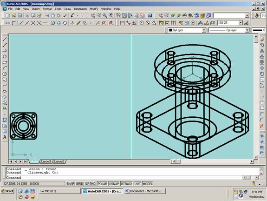Select the Rectangle tool
The image size is (267, 201).
pos(5,62)
